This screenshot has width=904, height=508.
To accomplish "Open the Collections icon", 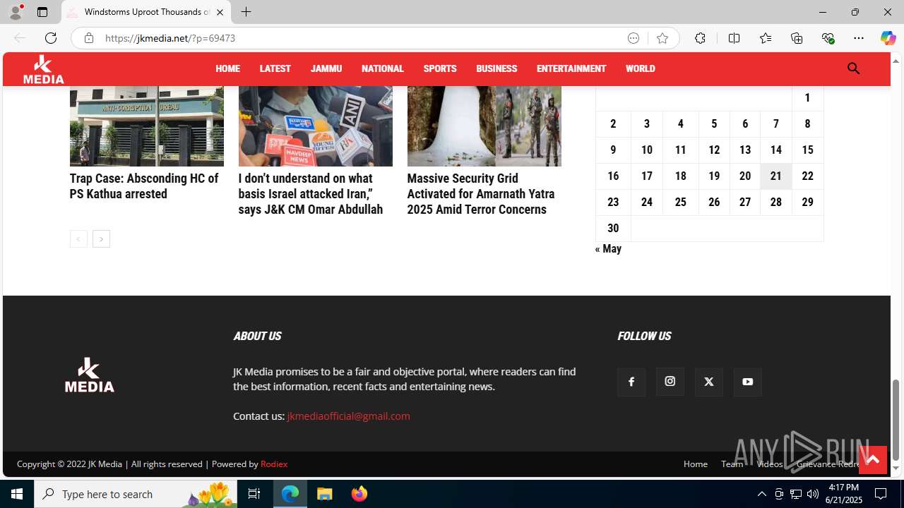I will [x=797, y=38].
